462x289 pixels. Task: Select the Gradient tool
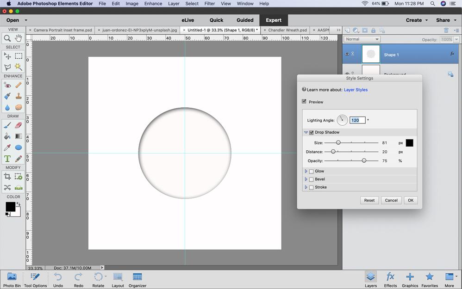click(19, 136)
